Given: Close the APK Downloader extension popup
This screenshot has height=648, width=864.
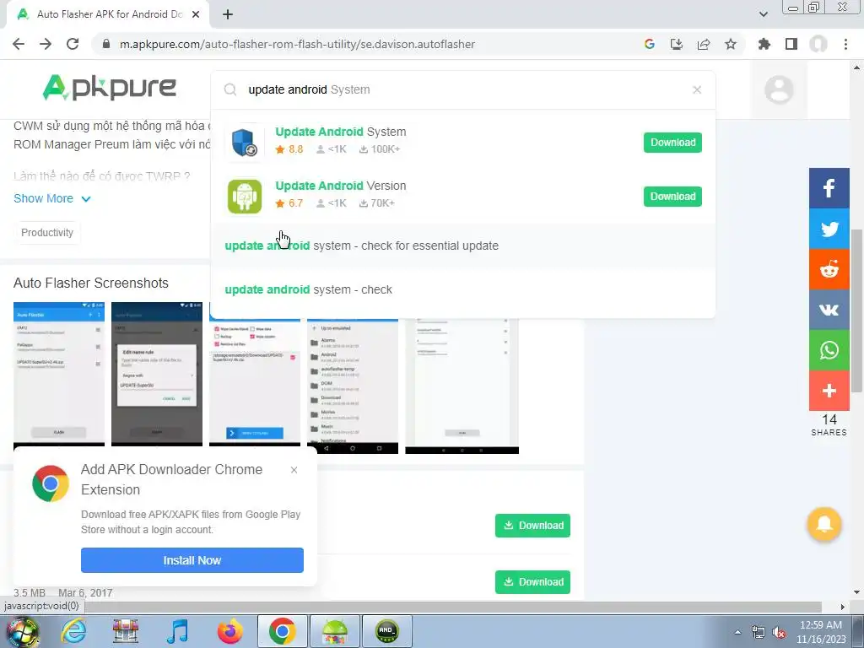Looking at the screenshot, I should click(x=294, y=470).
